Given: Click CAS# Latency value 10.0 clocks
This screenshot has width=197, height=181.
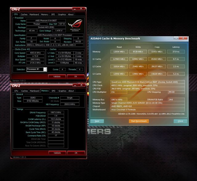Looking at the screenshot, I should coord(56,119).
